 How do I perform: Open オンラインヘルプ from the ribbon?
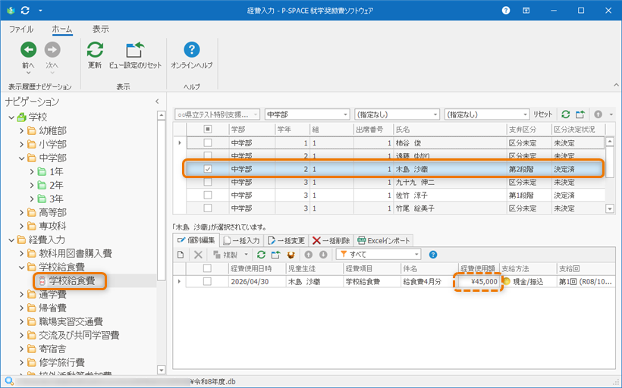tap(192, 51)
